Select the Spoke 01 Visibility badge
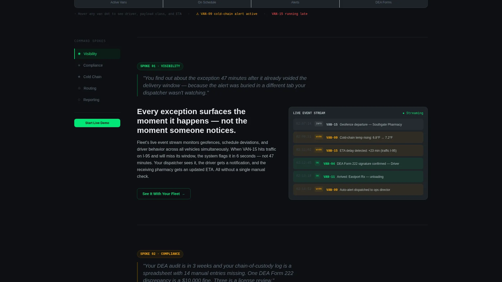Image resolution: width=502 pixels, height=282 pixels. click(160, 66)
